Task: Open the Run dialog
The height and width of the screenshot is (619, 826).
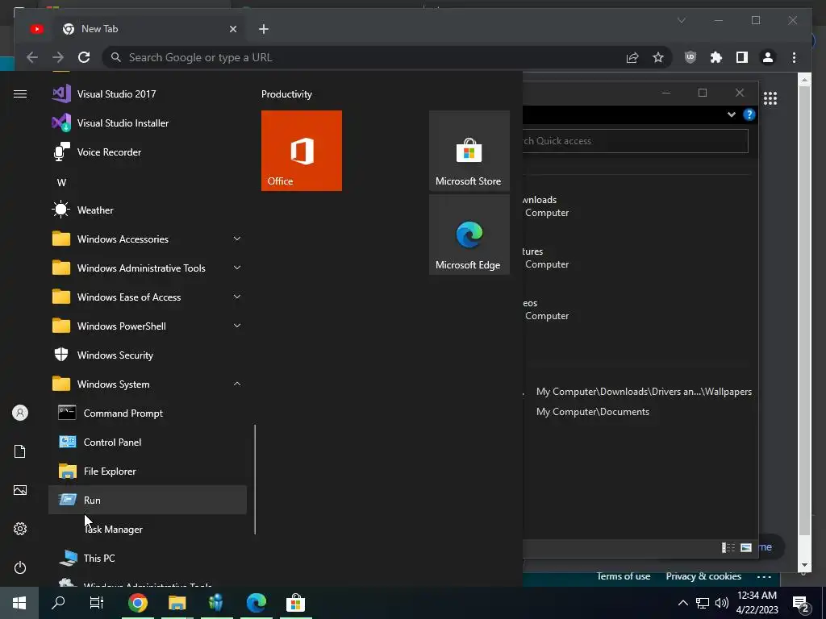Action: click(x=148, y=500)
